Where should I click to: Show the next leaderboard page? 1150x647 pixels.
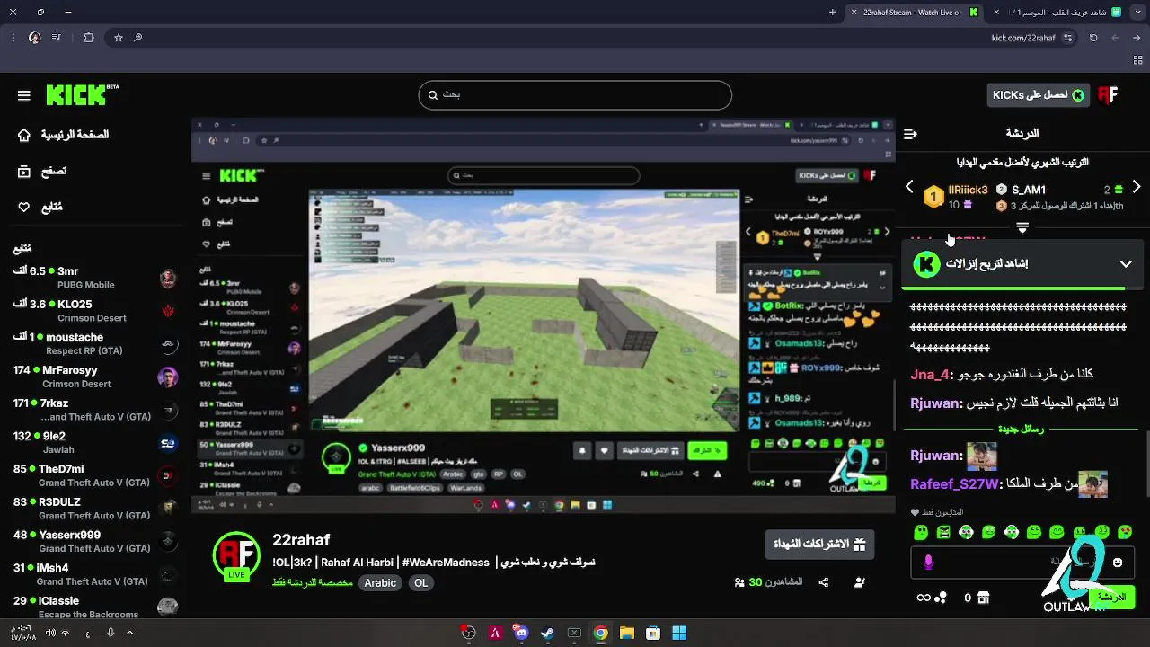1137,187
